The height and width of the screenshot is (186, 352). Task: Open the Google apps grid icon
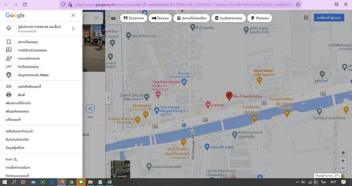[x=306, y=17]
